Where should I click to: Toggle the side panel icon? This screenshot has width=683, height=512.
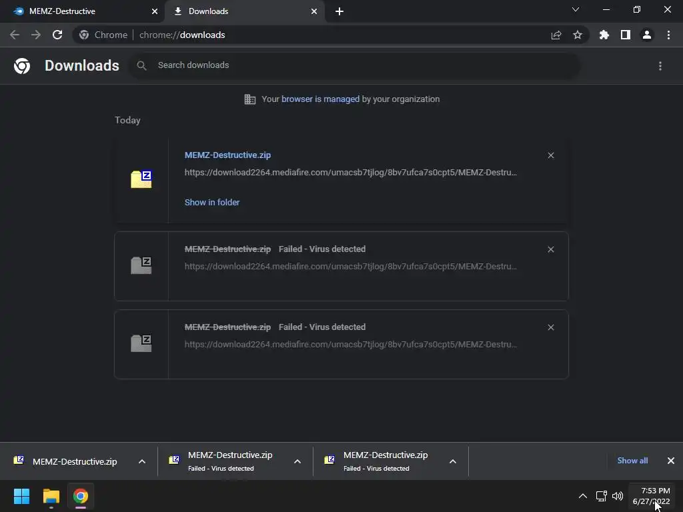pos(626,35)
